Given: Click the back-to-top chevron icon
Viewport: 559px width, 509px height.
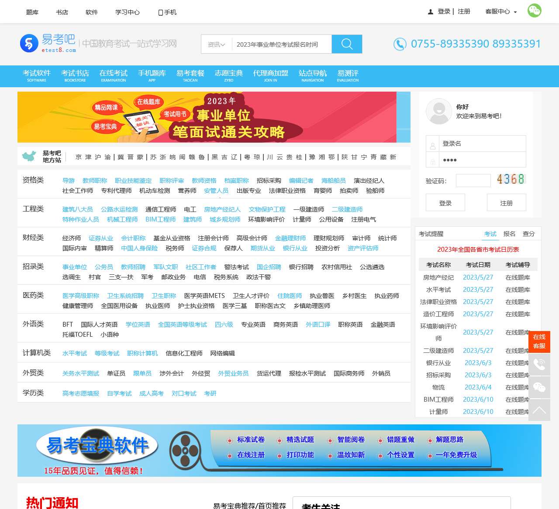Looking at the screenshot, I should 539,409.
